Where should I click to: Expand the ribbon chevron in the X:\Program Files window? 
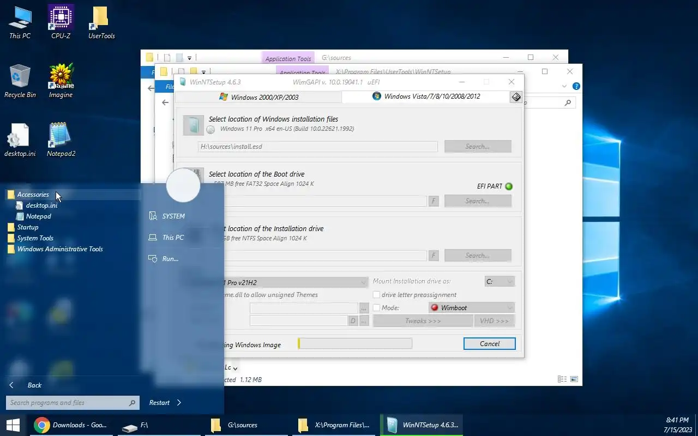coord(564,86)
